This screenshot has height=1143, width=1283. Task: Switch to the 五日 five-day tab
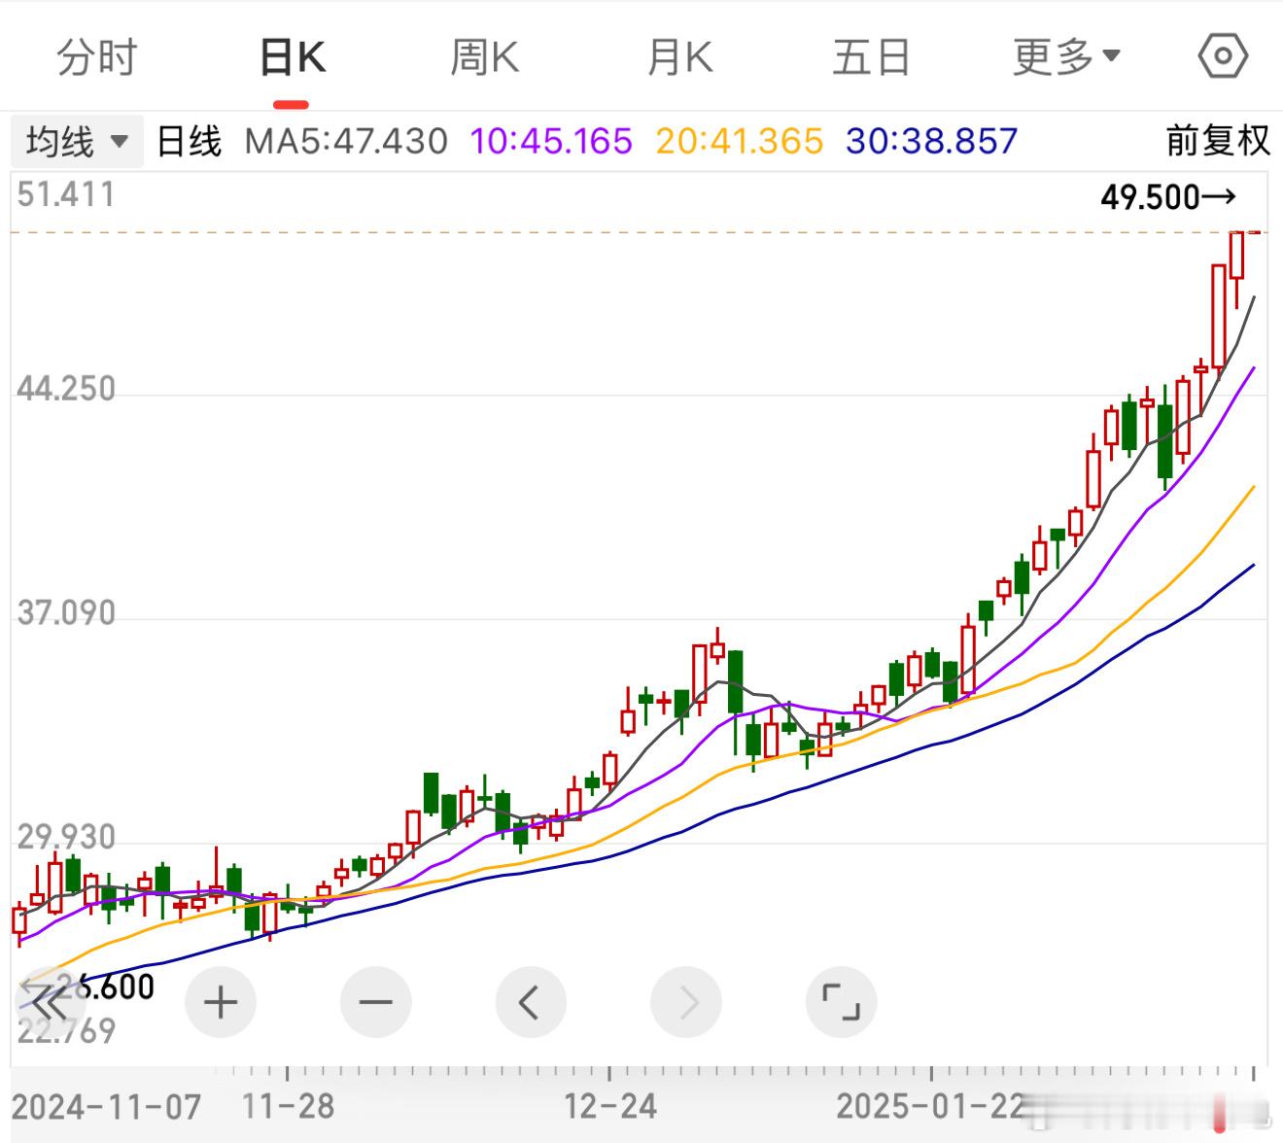[872, 58]
